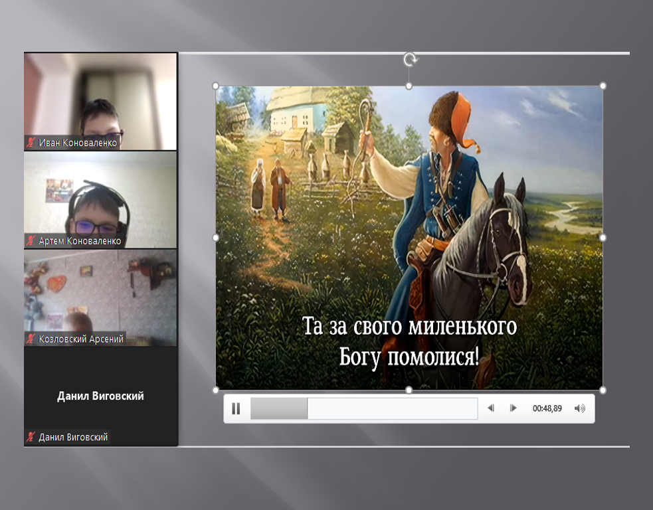Click the name label 'Иван Коноваленко'

click(x=78, y=143)
